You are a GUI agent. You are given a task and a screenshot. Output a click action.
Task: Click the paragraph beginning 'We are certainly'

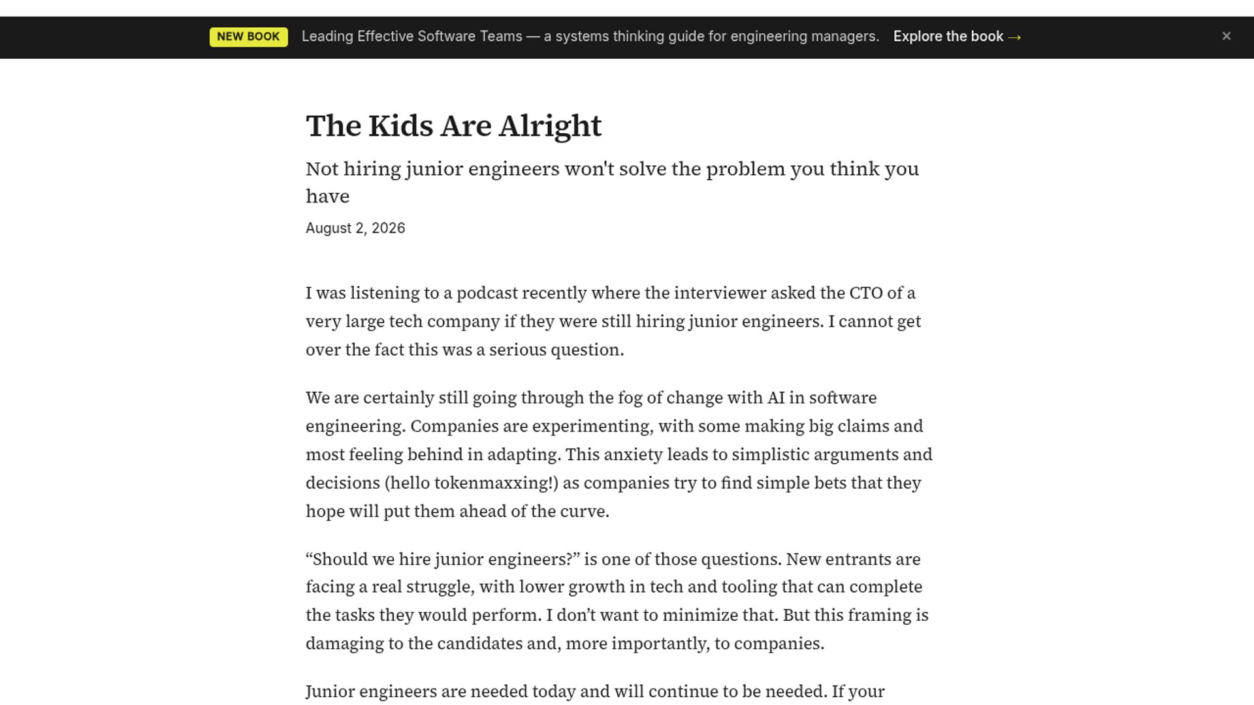(x=619, y=454)
